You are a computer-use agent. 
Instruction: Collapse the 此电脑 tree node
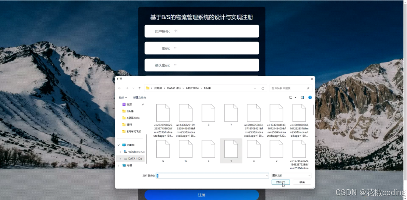tap(118, 145)
